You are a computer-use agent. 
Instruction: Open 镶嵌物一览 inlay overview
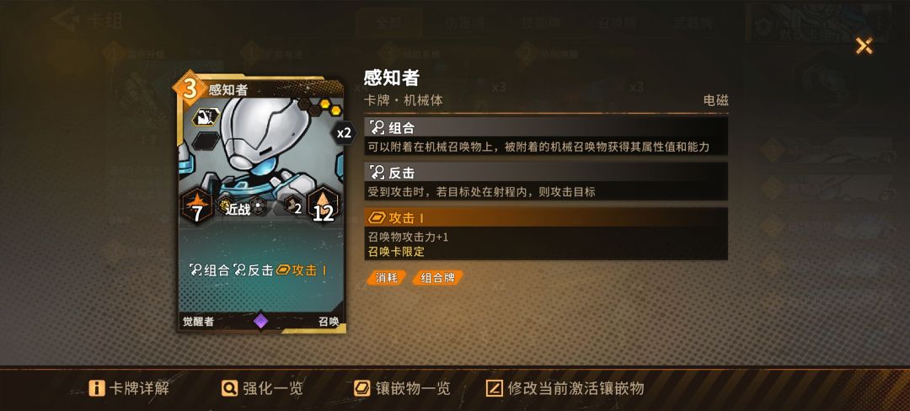pos(402,387)
